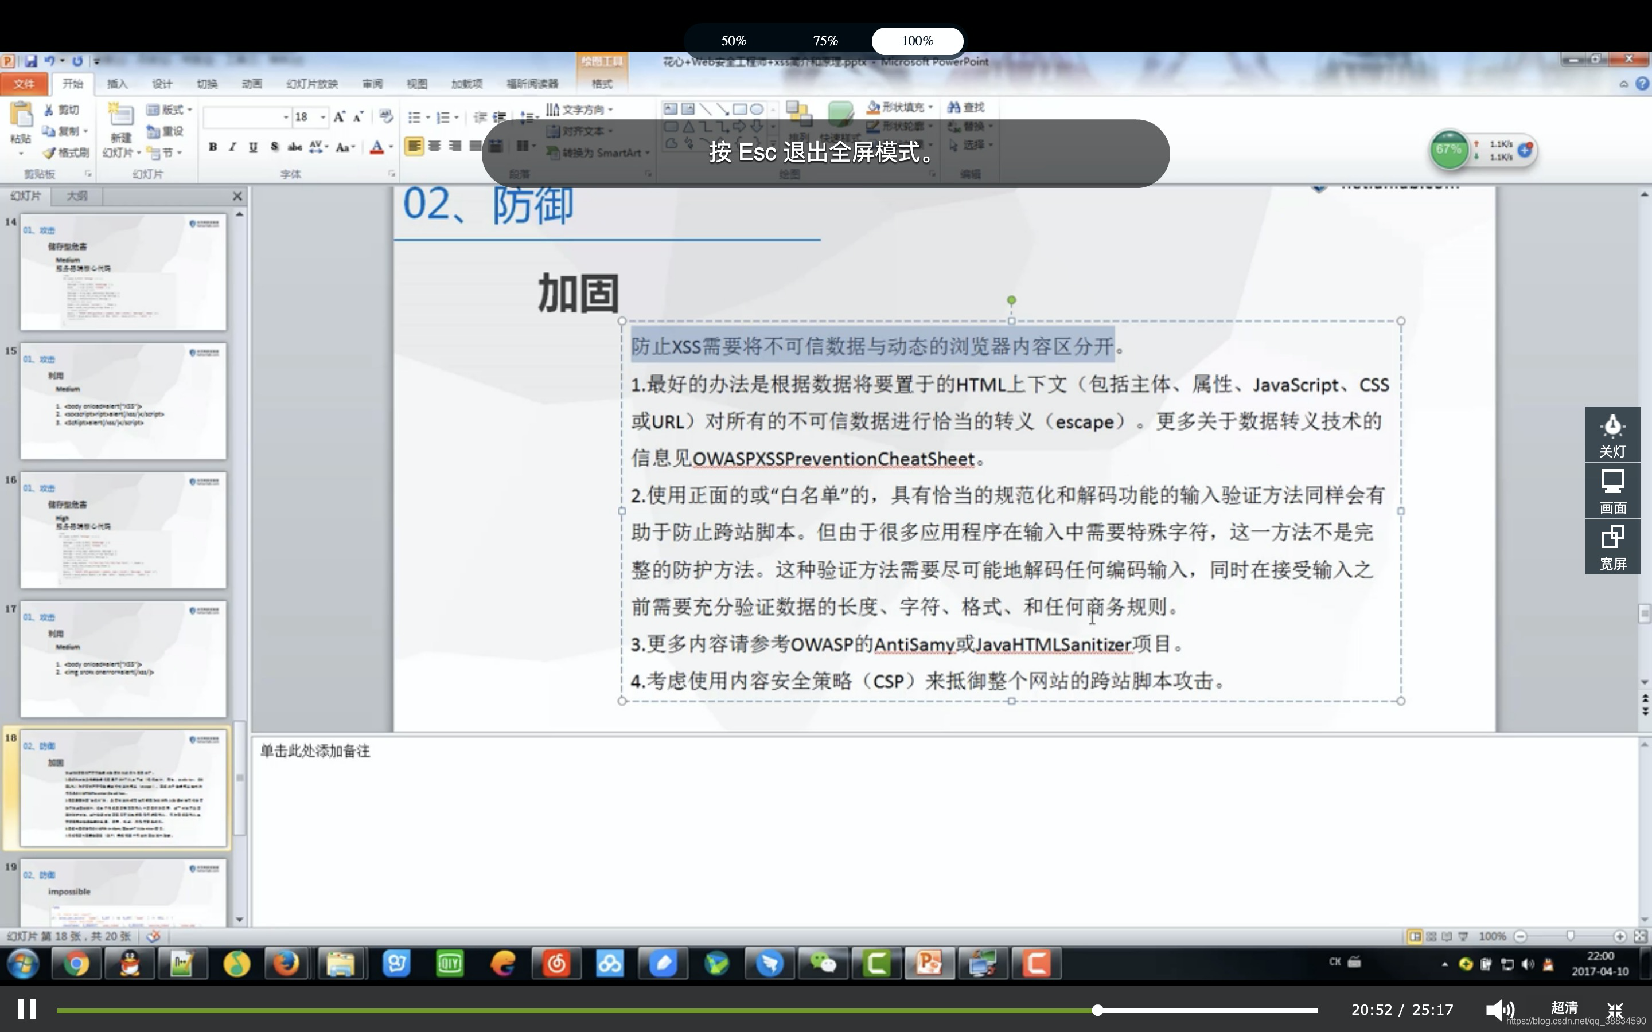Select slide 14 thumbnail
This screenshot has height=1032, width=1652.
tap(123, 272)
